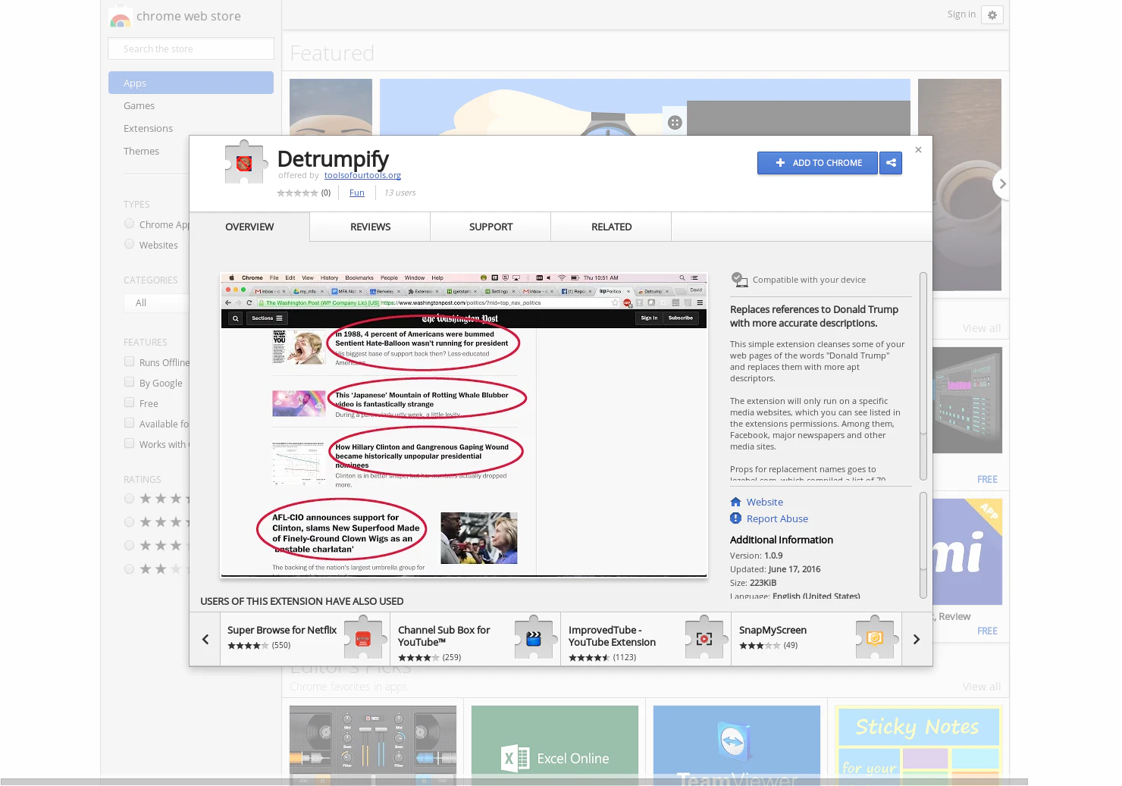This screenshot has width=1122, height=786.
Task: Enable the Free feature checkbox
Action: 130,402
